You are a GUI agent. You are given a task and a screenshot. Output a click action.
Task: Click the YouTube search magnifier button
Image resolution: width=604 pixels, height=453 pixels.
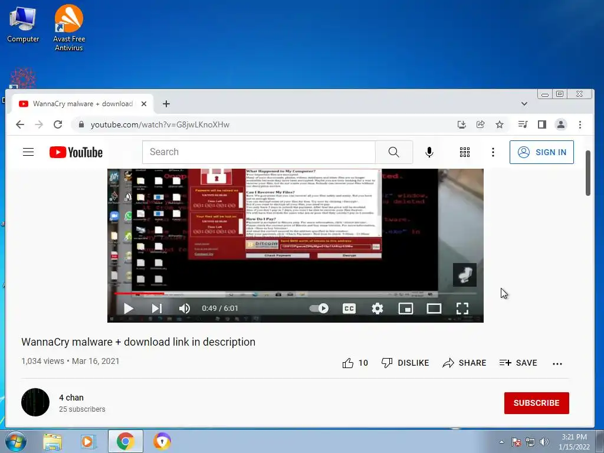tap(393, 152)
